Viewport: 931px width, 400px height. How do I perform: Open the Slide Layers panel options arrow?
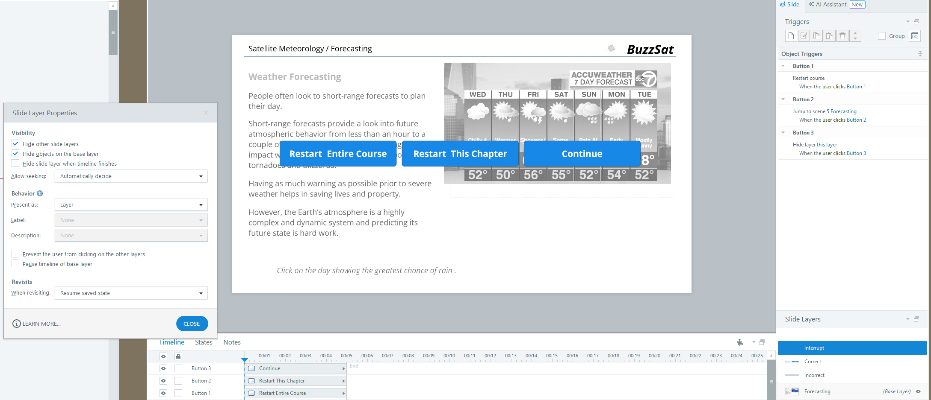point(908,319)
